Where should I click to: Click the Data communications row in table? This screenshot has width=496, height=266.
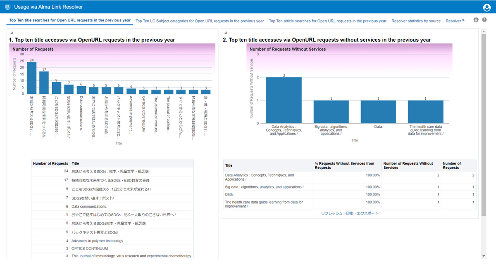click(x=89, y=207)
